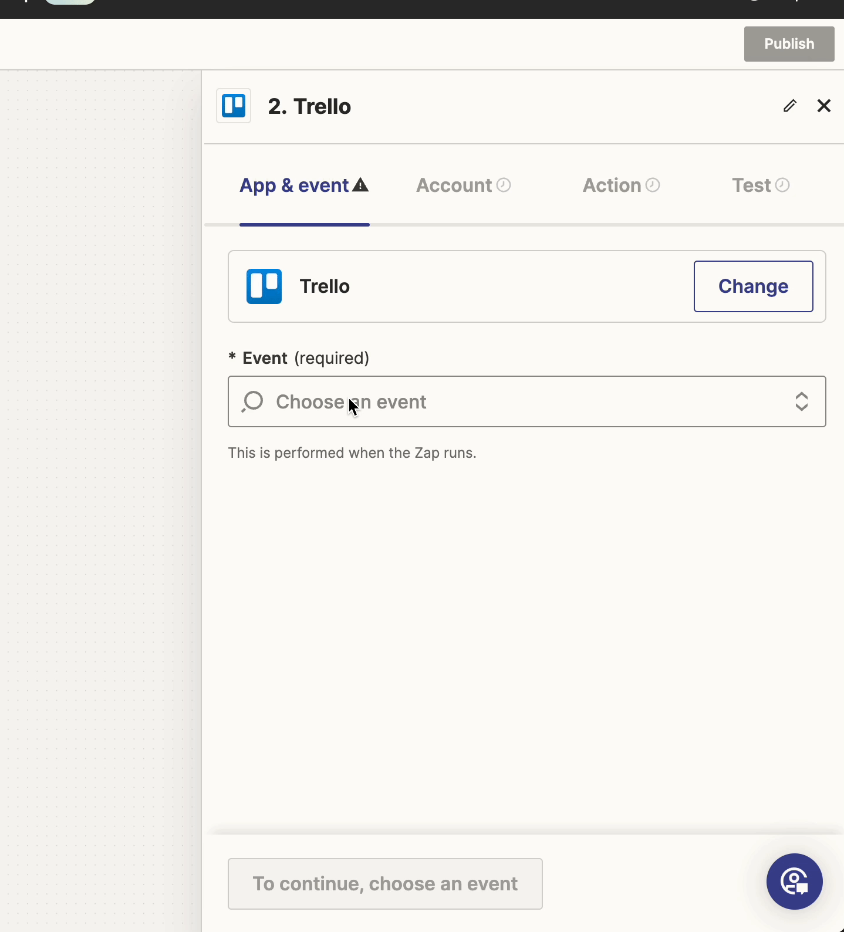Open the Choose an event field
The height and width of the screenshot is (932, 844).
(527, 401)
